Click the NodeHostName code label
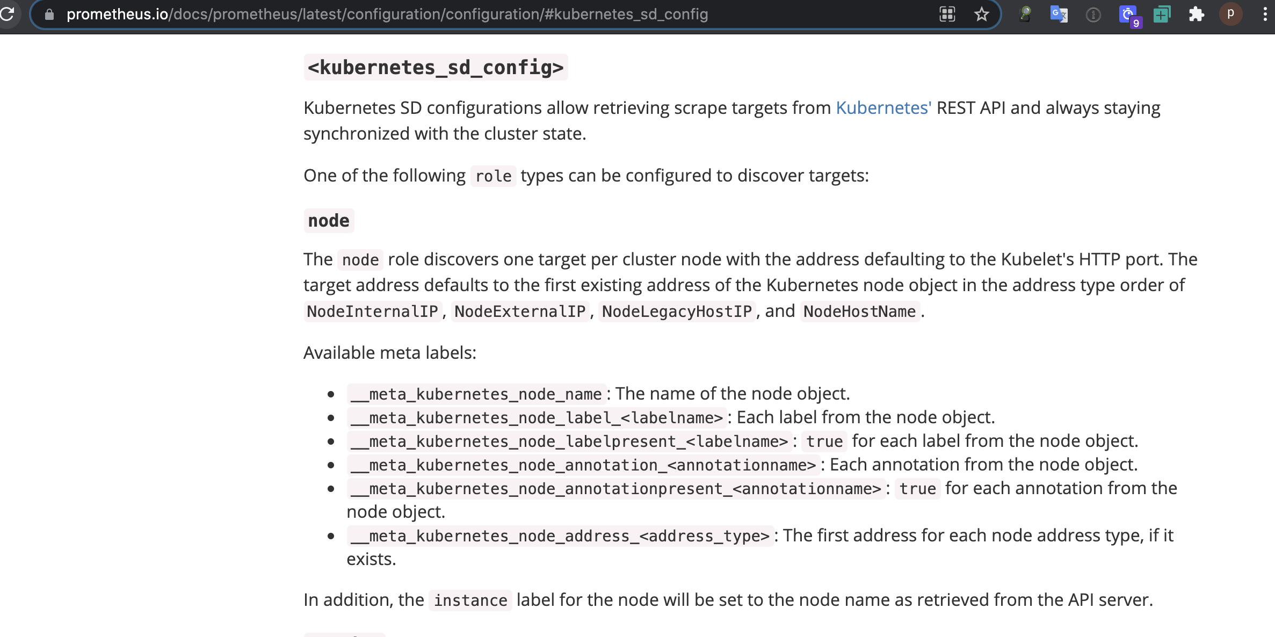Viewport: 1275px width, 637px height. coord(860,312)
